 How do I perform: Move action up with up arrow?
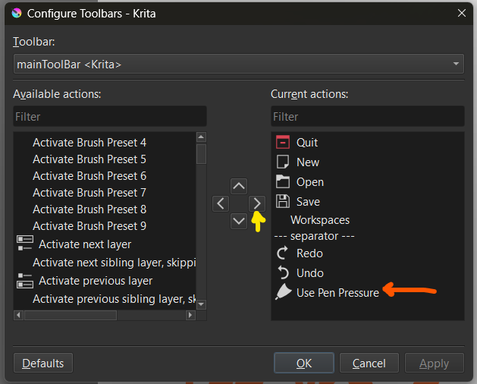(x=239, y=186)
